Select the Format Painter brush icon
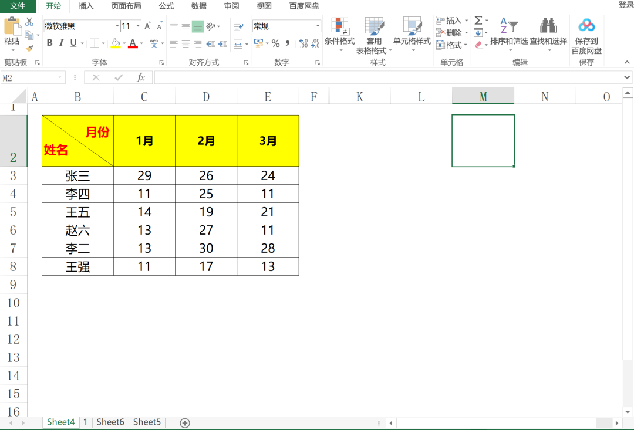634x430 pixels. click(29, 49)
